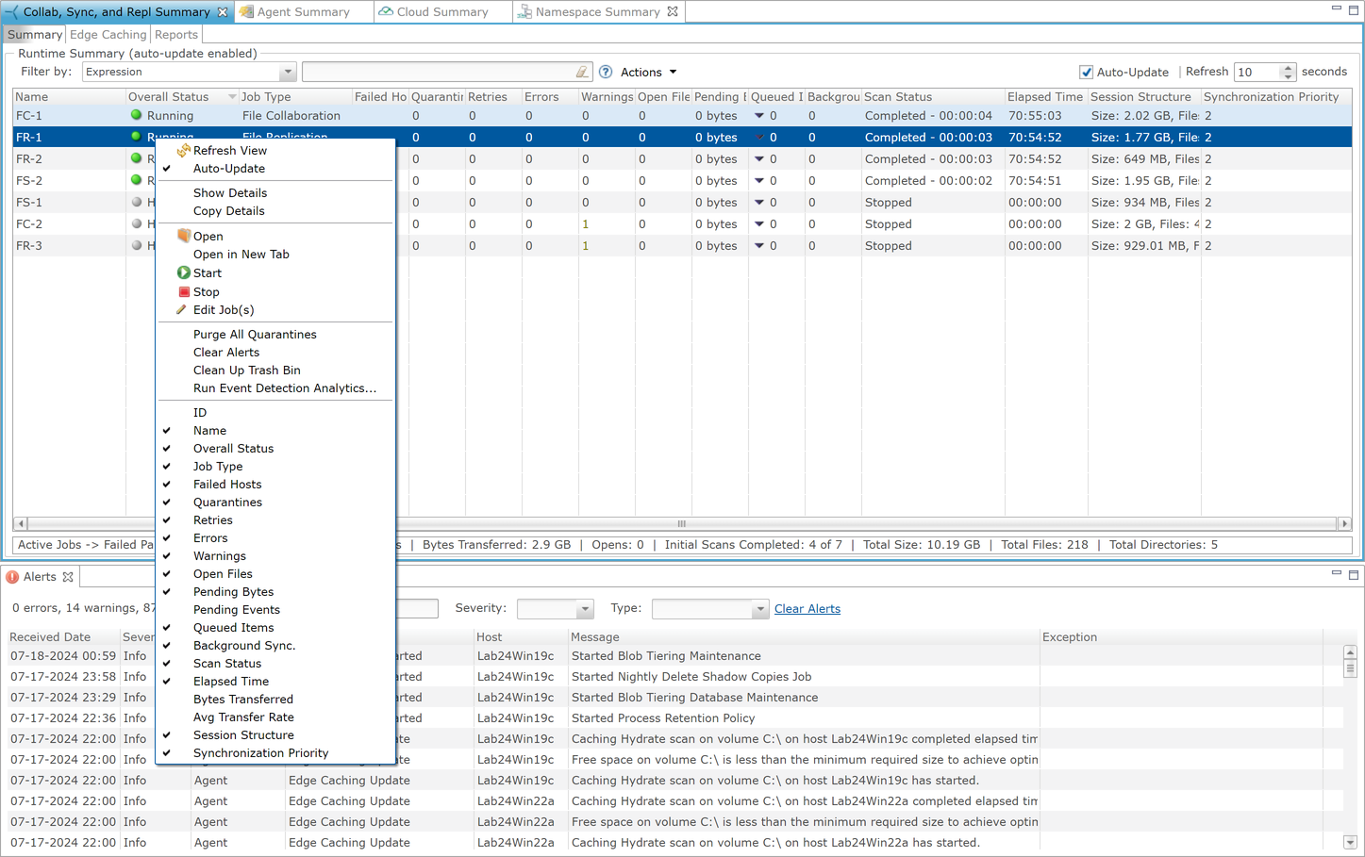This screenshot has width=1365, height=857.
Task: Select Show Details from context menu
Action: (x=230, y=193)
